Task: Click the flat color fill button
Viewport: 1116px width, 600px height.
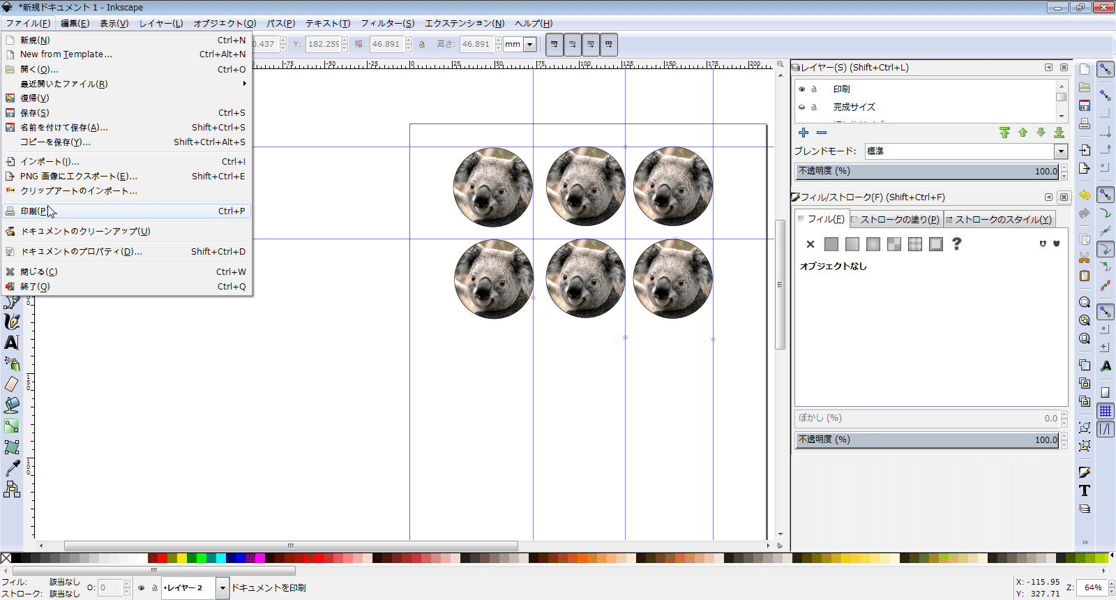Action: click(x=831, y=244)
